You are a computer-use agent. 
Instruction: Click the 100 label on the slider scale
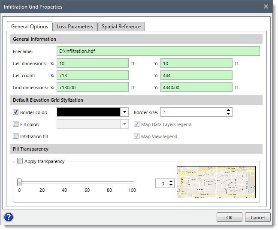coord(132,190)
